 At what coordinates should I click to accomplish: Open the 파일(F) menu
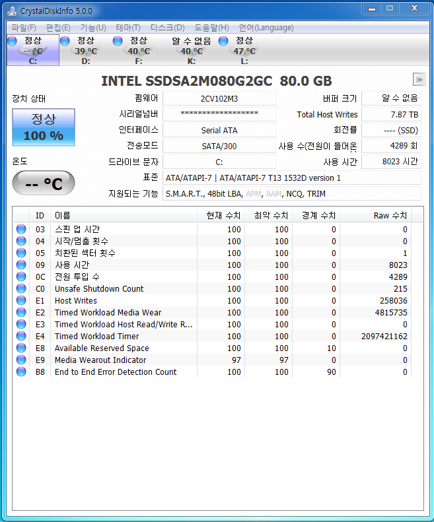click(x=23, y=28)
